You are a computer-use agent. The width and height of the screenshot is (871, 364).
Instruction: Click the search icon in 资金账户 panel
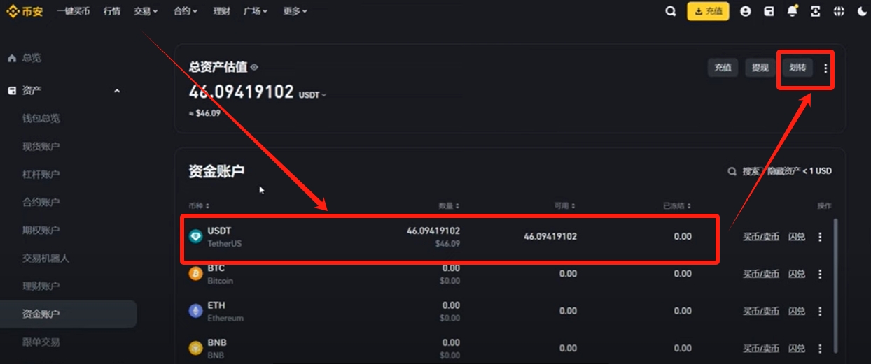point(732,171)
